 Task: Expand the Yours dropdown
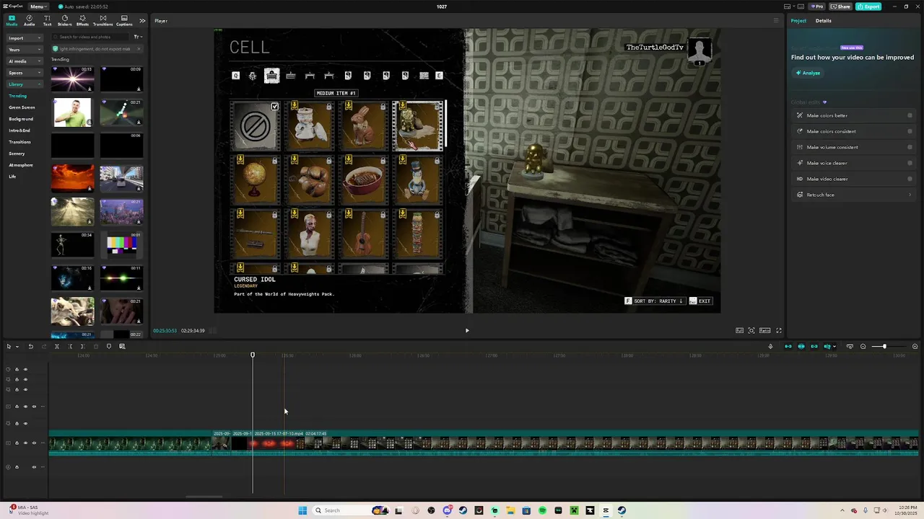click(x=25, y=50)
